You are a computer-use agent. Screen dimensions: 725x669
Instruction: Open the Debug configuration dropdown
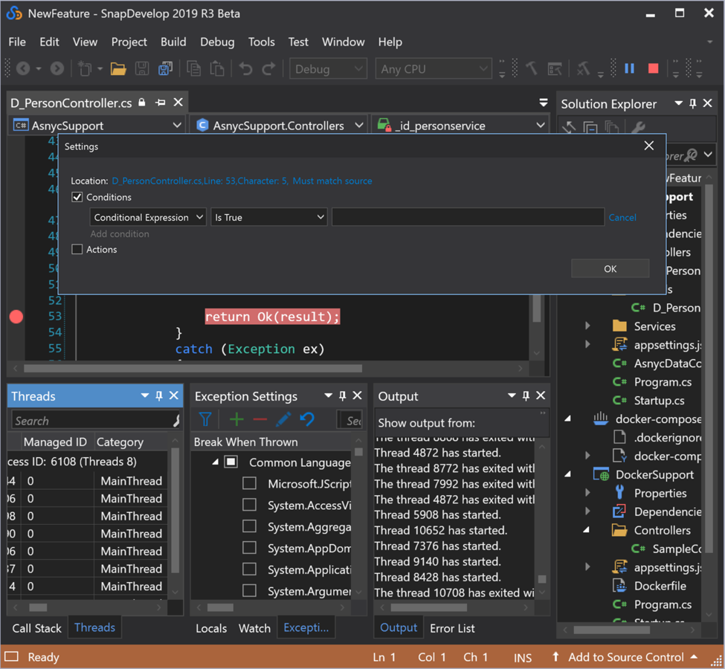328,69
